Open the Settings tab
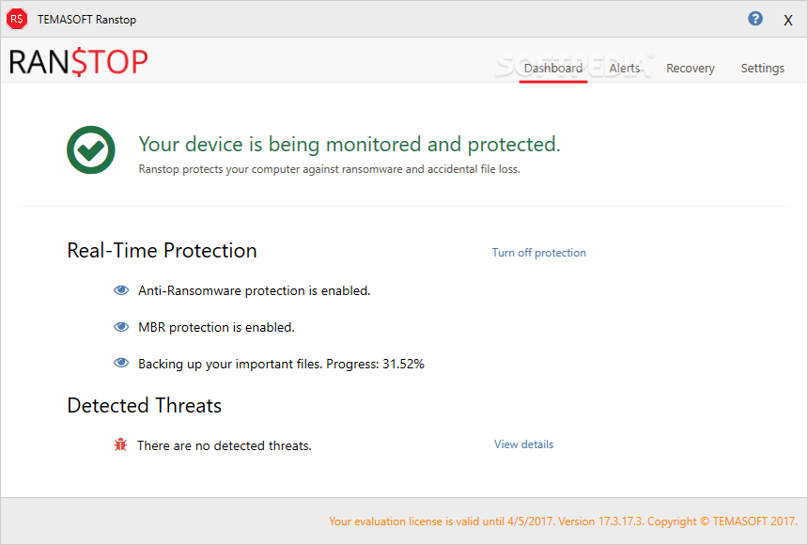Image resolution: width=808 pixels, height=545 pixels. (x=762, y=68)
